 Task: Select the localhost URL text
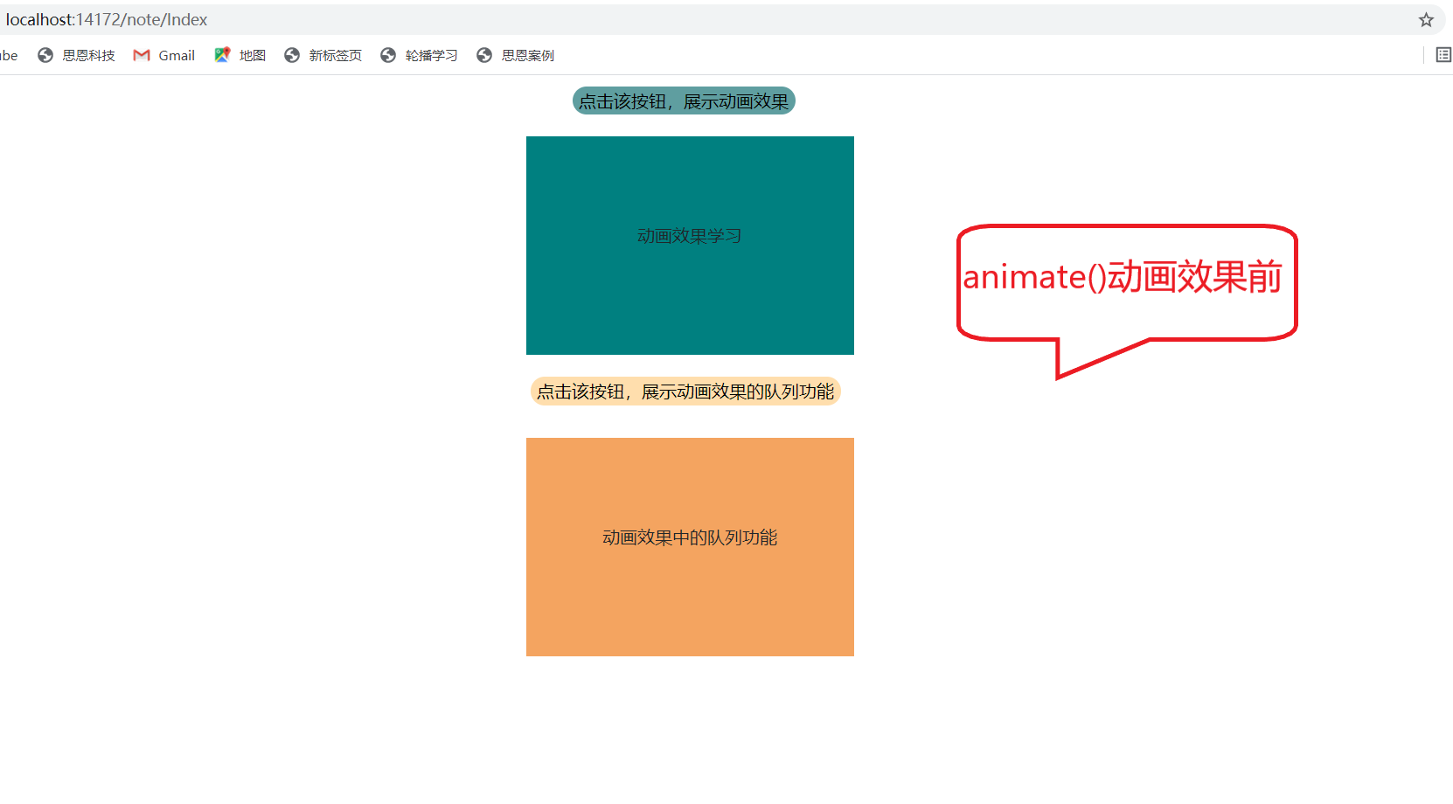(105, 19)
